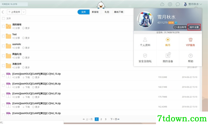Download Vol_06.zip via 下载
The height and width of the screenshot is (125, 208).
(x=26, y=87)
